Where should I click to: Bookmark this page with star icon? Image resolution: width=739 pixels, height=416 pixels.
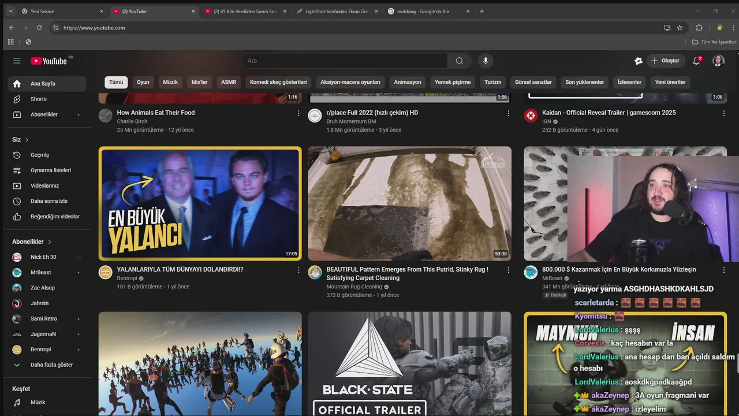pos(680,28)
